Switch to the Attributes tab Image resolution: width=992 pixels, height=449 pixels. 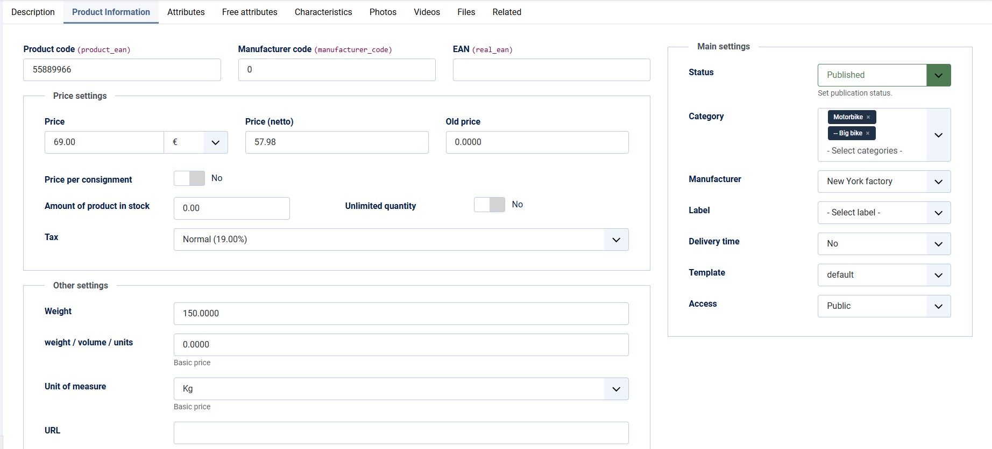(x=186, y=12)
